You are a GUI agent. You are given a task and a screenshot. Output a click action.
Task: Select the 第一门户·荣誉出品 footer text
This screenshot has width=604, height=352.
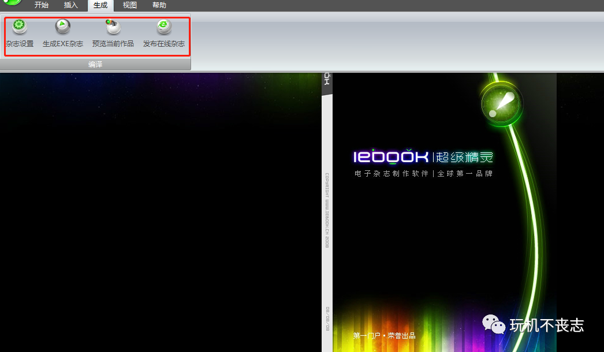pos(384,335)
